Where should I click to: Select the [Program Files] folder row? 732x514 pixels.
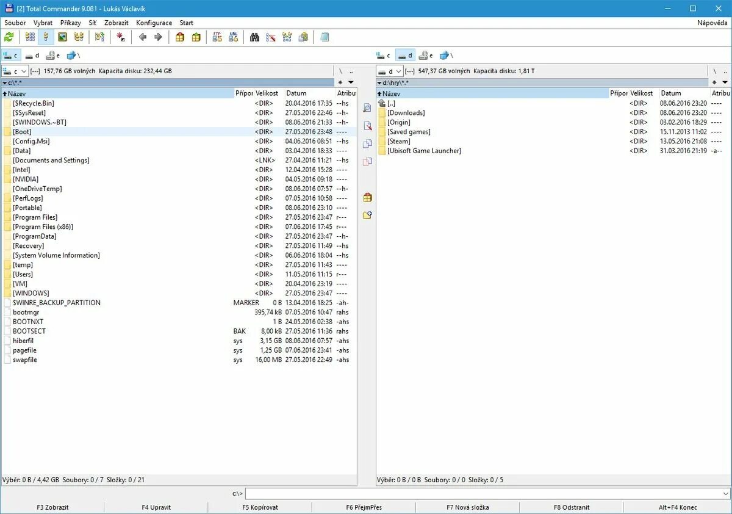coord(179,217)
